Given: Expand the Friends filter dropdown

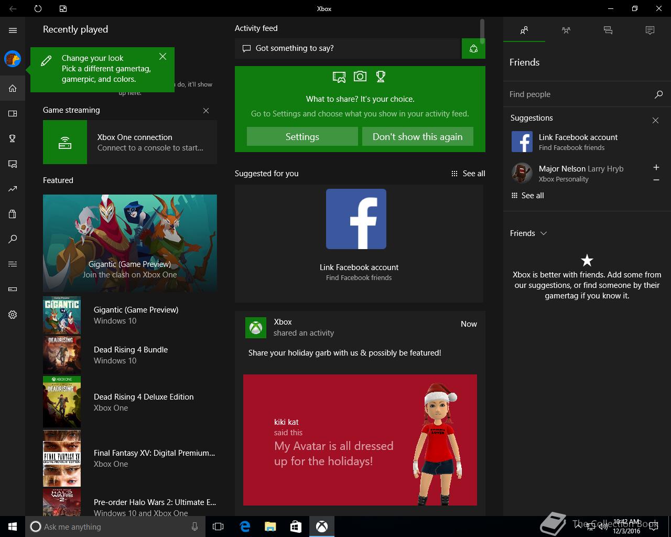Looking at the screenshot, I should (528, 233).
